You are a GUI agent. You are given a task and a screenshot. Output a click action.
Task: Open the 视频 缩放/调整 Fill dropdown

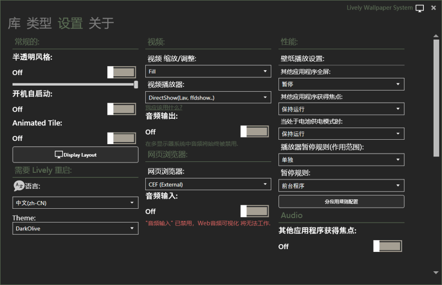208,71
